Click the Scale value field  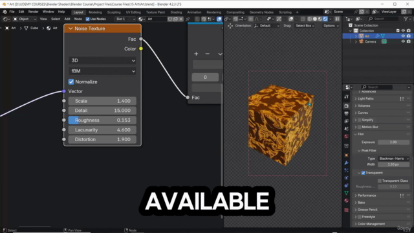102,101
